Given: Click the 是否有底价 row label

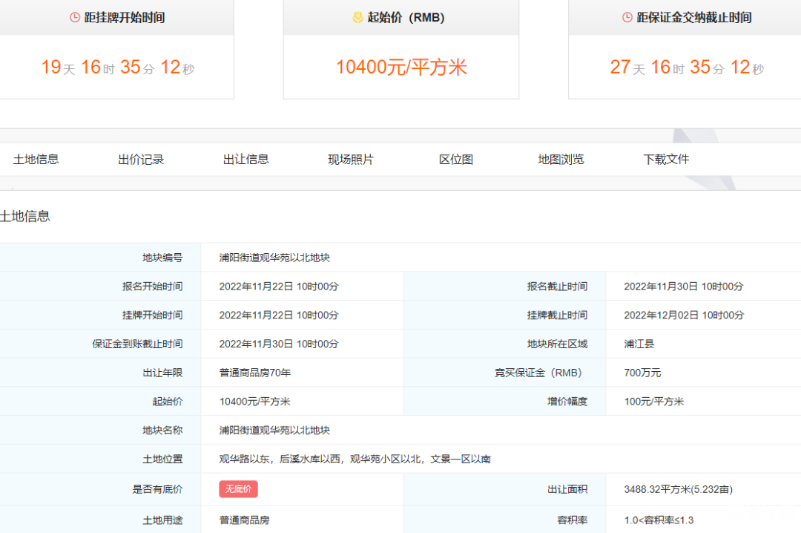Looking at the screenshot, I should [157, 489].
